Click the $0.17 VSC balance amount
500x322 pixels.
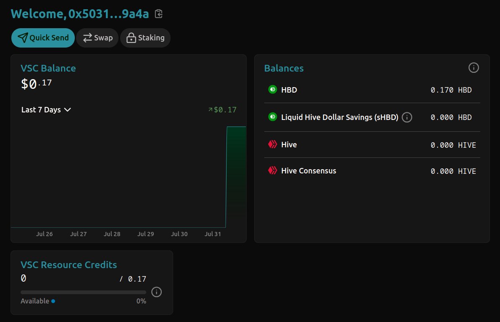(37, 84)
